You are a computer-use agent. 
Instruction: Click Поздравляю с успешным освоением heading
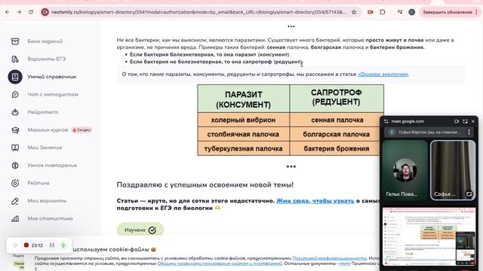tap(205, 184)
